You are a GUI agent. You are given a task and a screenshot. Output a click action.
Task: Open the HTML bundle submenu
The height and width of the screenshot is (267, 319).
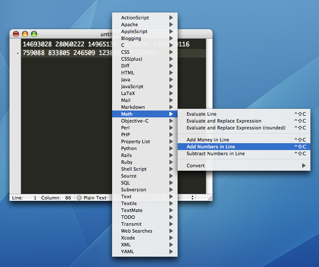click(x=145, y=73)
